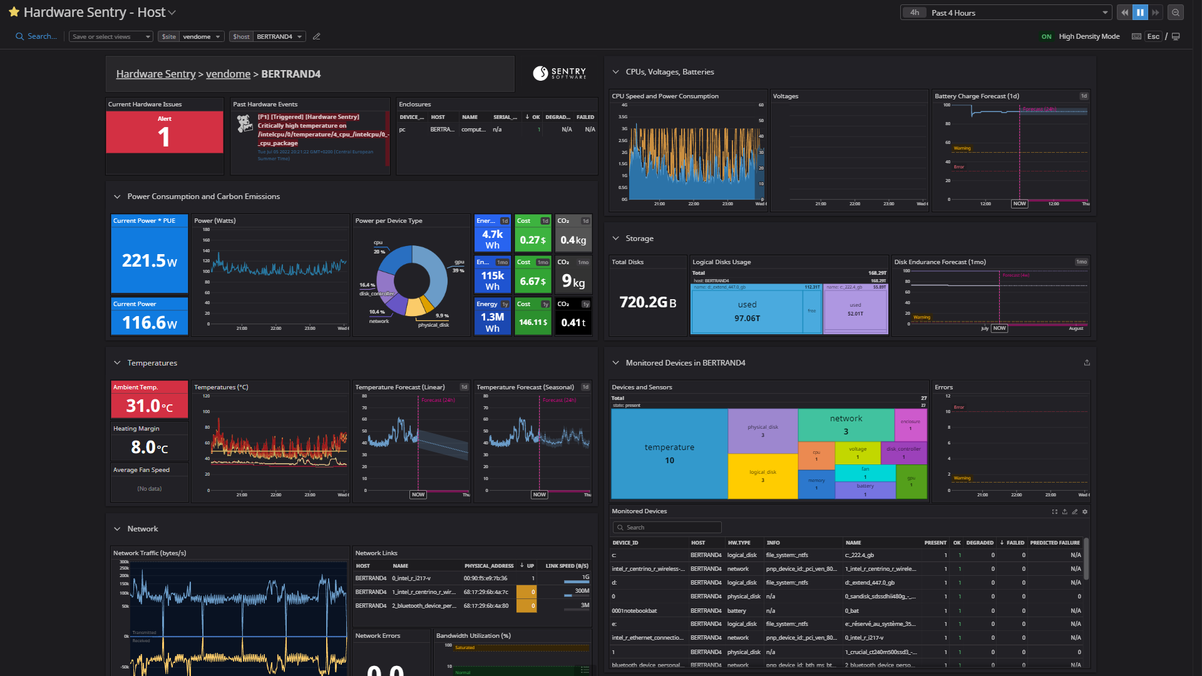Shift the time range forward
The width and height of the screenshot is (1202, 676).
click(1155, 12)
